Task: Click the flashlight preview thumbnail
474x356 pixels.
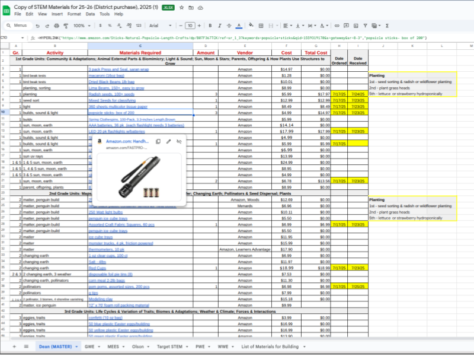Action: click(139, 177)
